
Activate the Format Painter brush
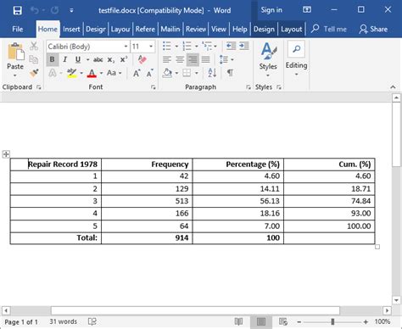click(34, 73)
